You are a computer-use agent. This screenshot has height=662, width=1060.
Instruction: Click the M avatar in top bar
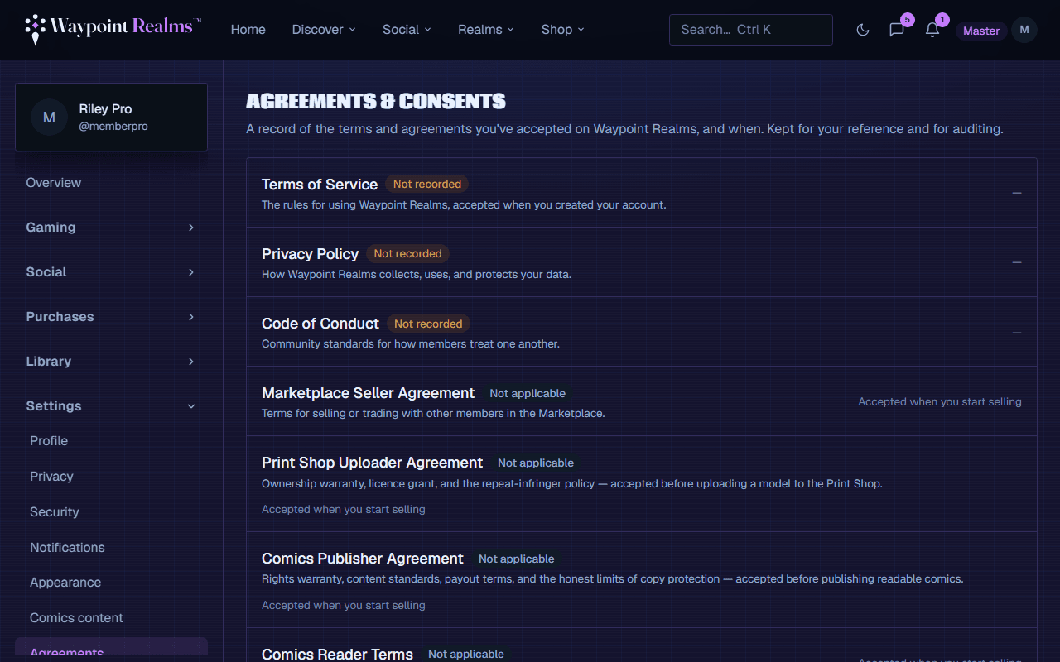pyautogui.click(x=1024, y=30)
